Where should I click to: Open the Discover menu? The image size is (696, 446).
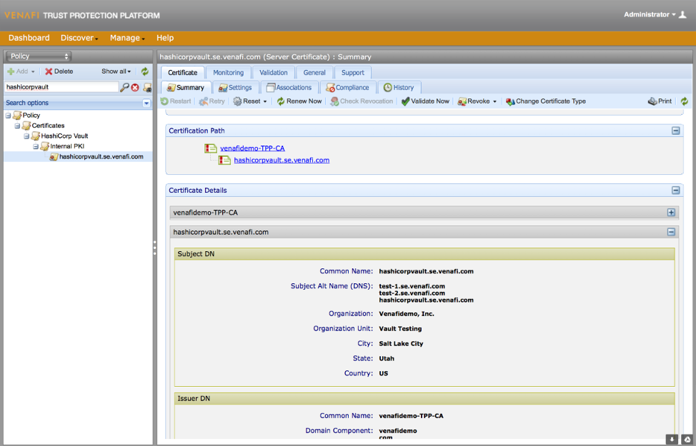pos(79,38)
